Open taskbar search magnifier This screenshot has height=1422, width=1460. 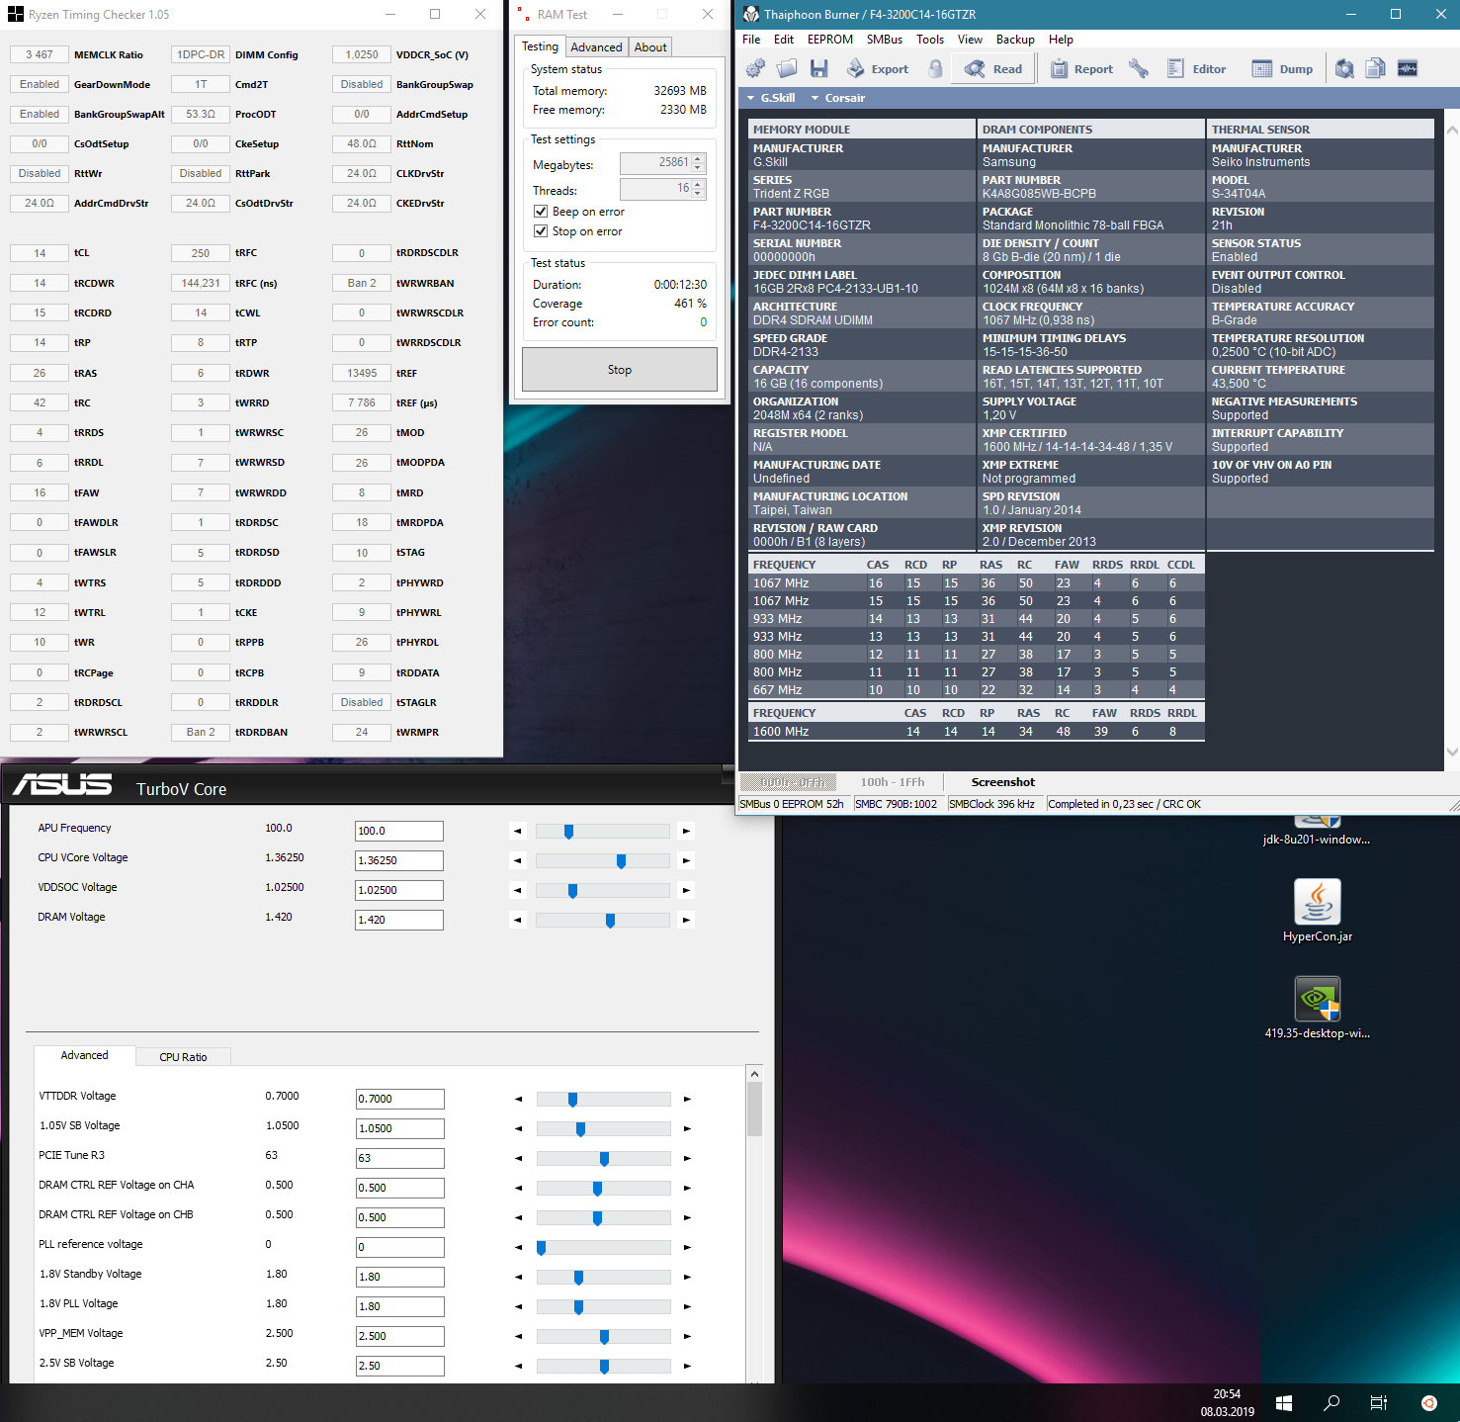[x=1331, y=1402]
